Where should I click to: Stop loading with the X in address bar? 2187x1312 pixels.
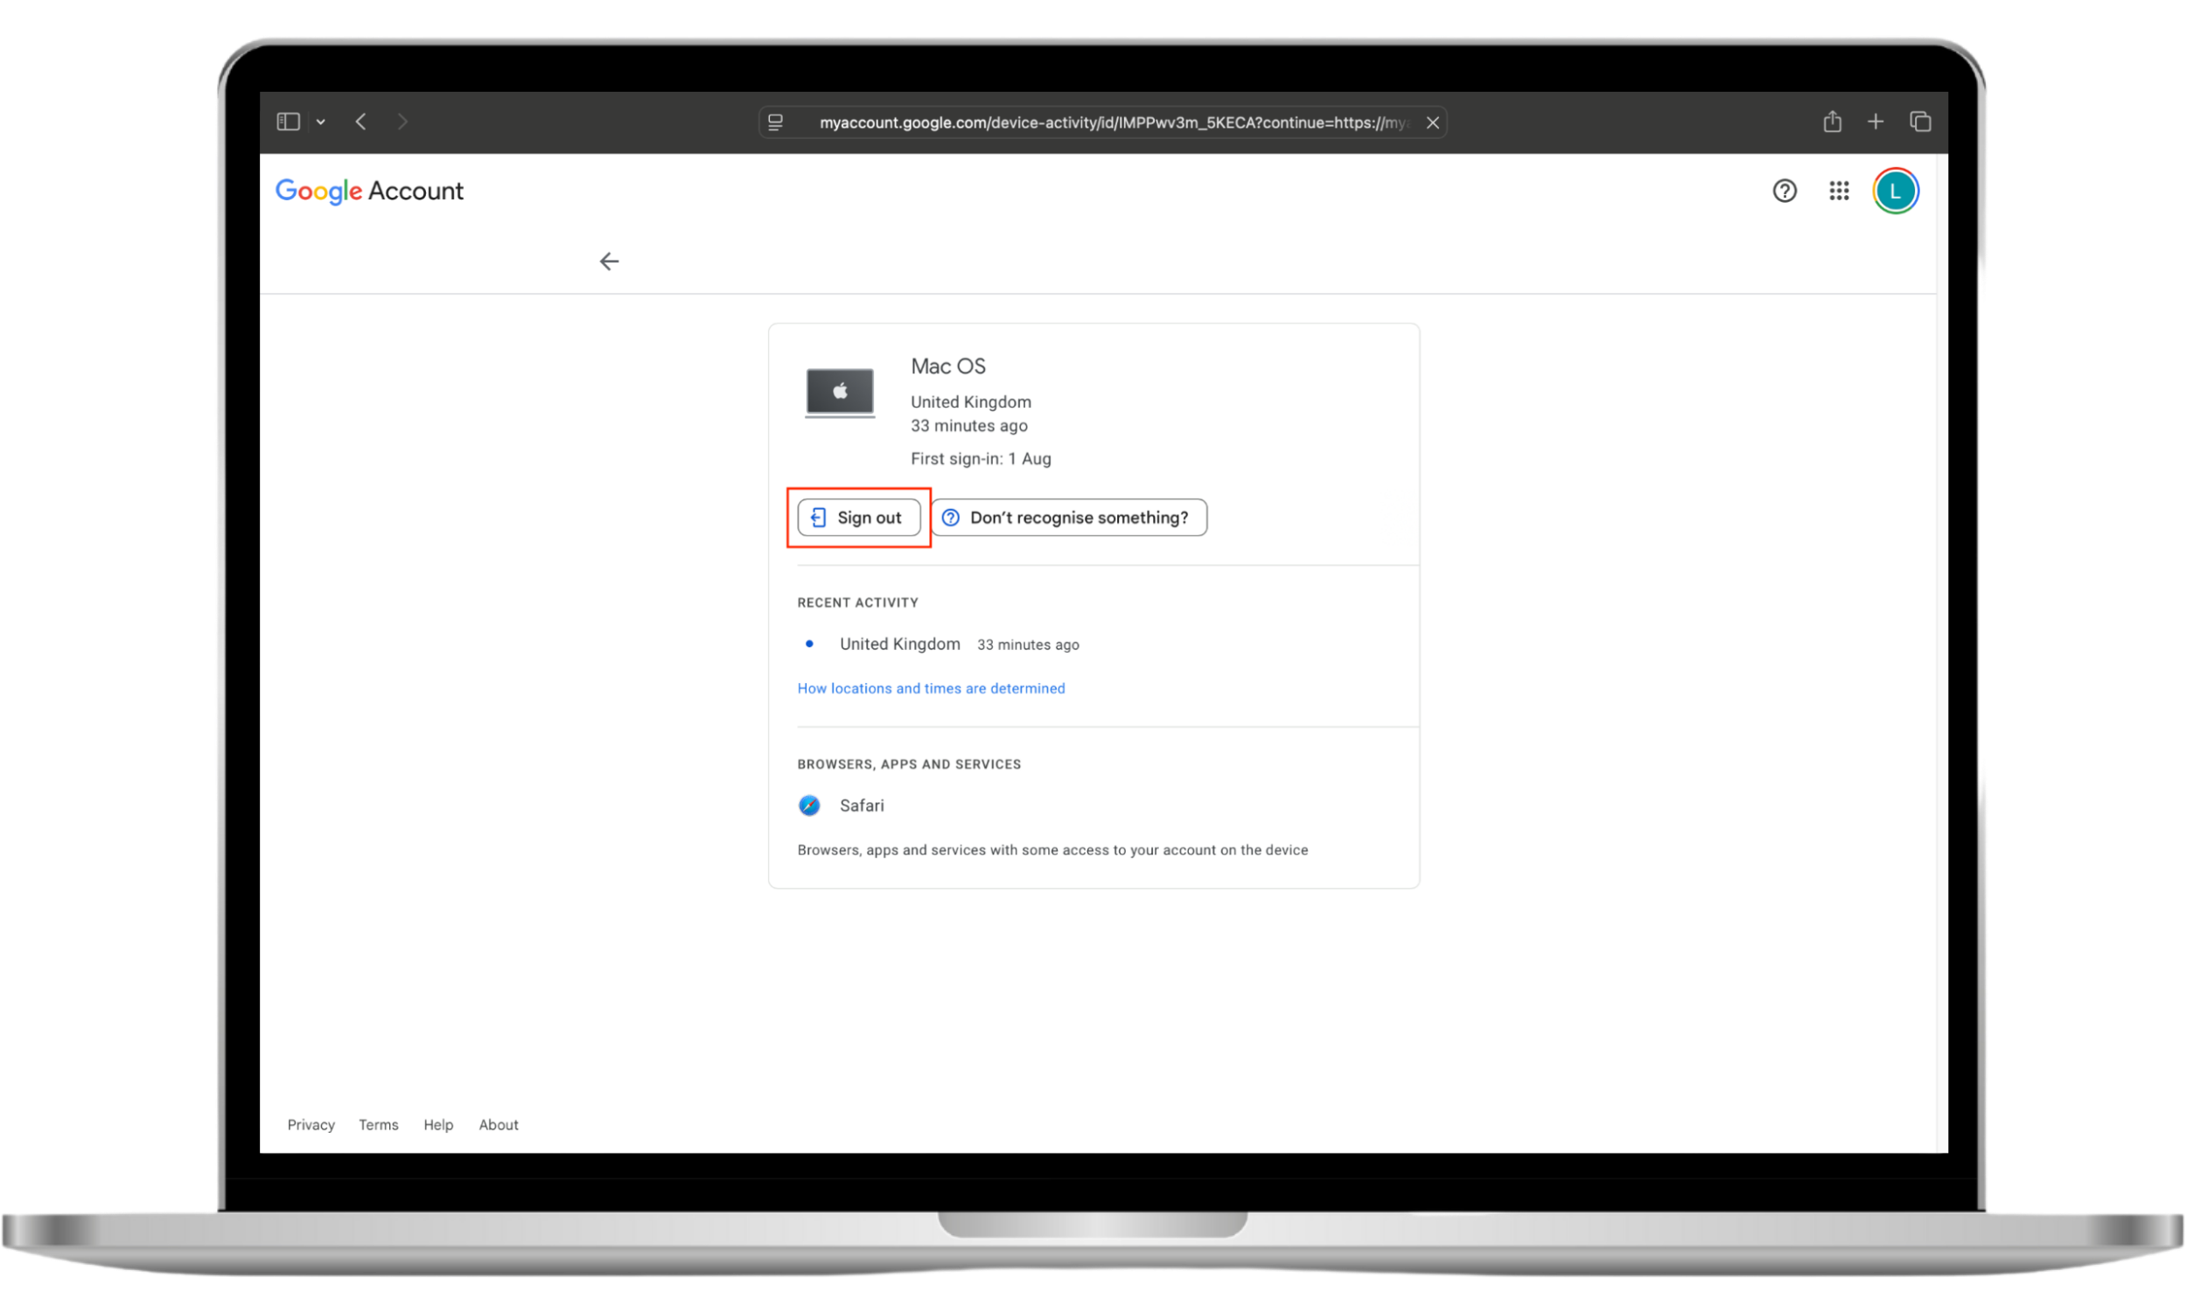(1432, 122)
